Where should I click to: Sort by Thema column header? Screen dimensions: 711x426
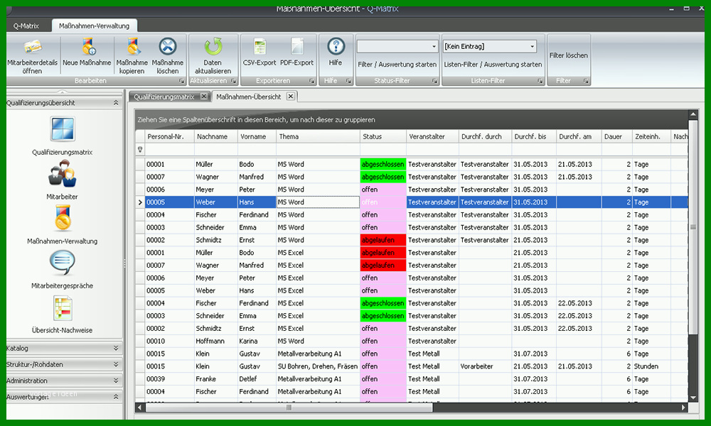319,136
